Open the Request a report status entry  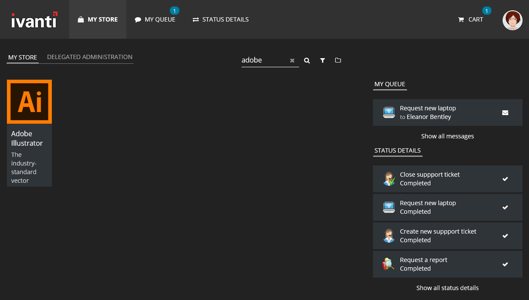pyautogui.click(x=448, y=264)
